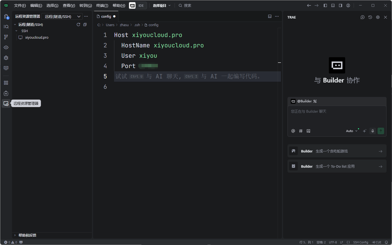Open notifications bell in status bar
Viewport: 392px width, 245px height.
tap(386, 242)
